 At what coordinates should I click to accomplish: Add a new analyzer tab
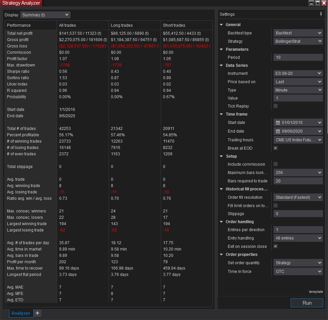point(37,313)
